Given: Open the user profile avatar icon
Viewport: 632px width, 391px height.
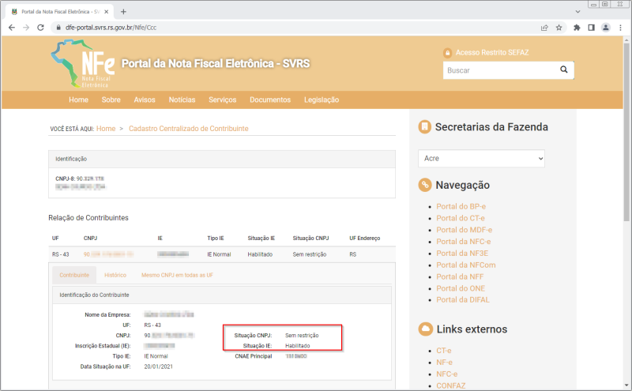Looking at the screenshot, I should pyautogui.click(x=605, y=28).
